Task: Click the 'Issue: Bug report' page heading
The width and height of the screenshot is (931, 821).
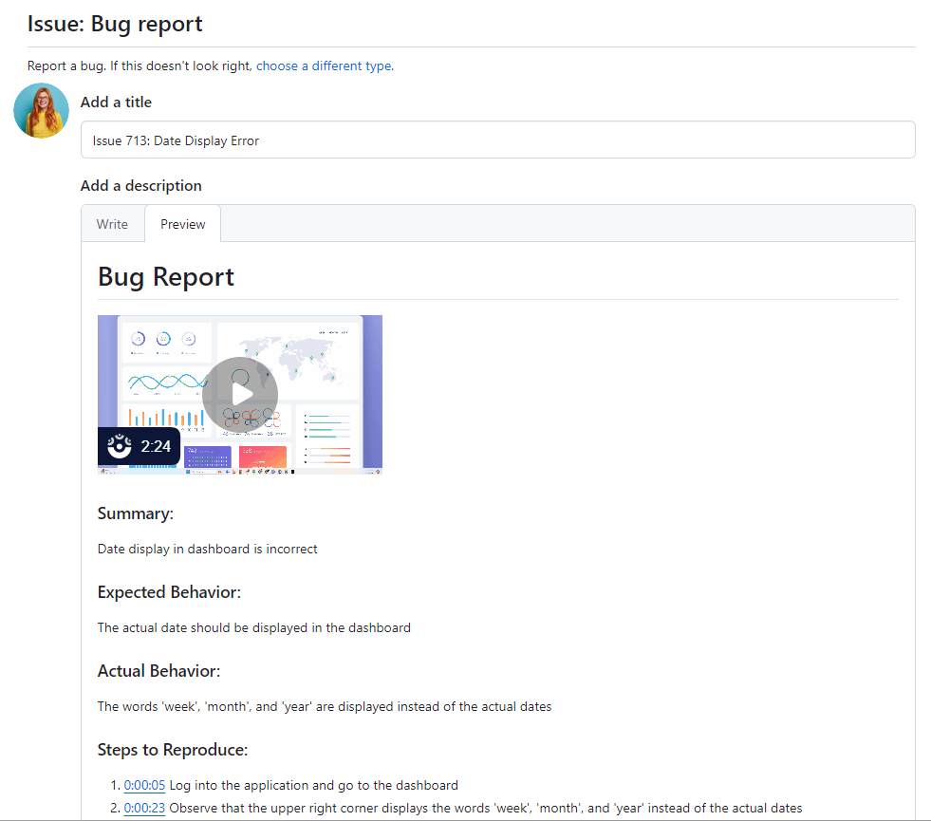Action: point(115,24)
